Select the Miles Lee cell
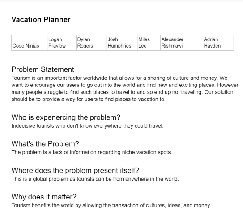 (x=149, y=43)
